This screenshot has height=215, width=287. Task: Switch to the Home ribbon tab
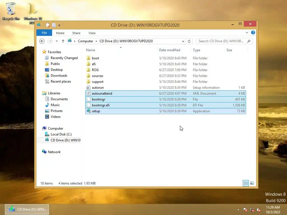coord(60,33)
